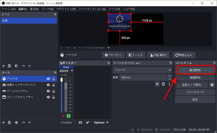Expand 桌面音频 channel options arrow
This screenshot has width=217, height=133.
pyautogui.click(x=72, y=71)
